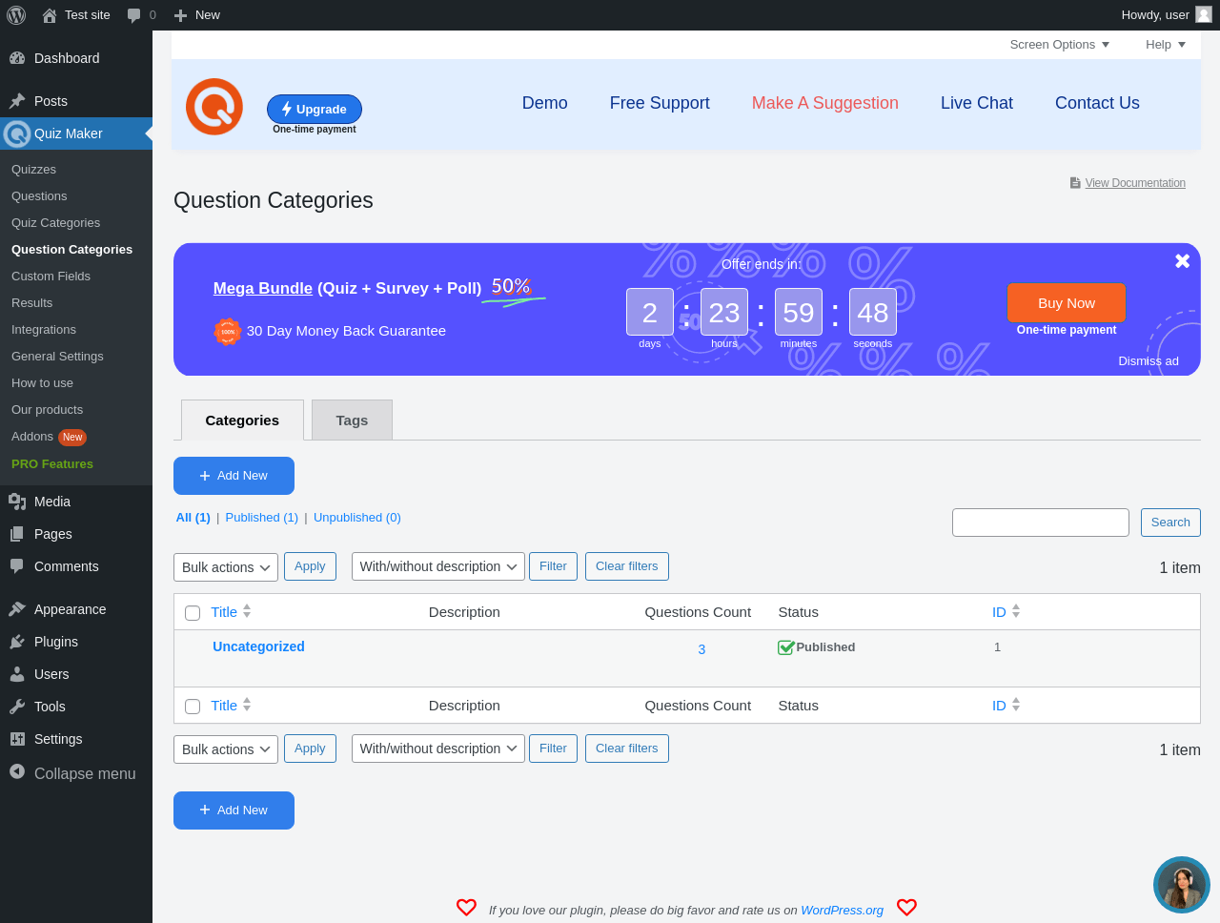Open top With/without description filter dropdown
Screen dimensions: 1220x923
(438, 566)
